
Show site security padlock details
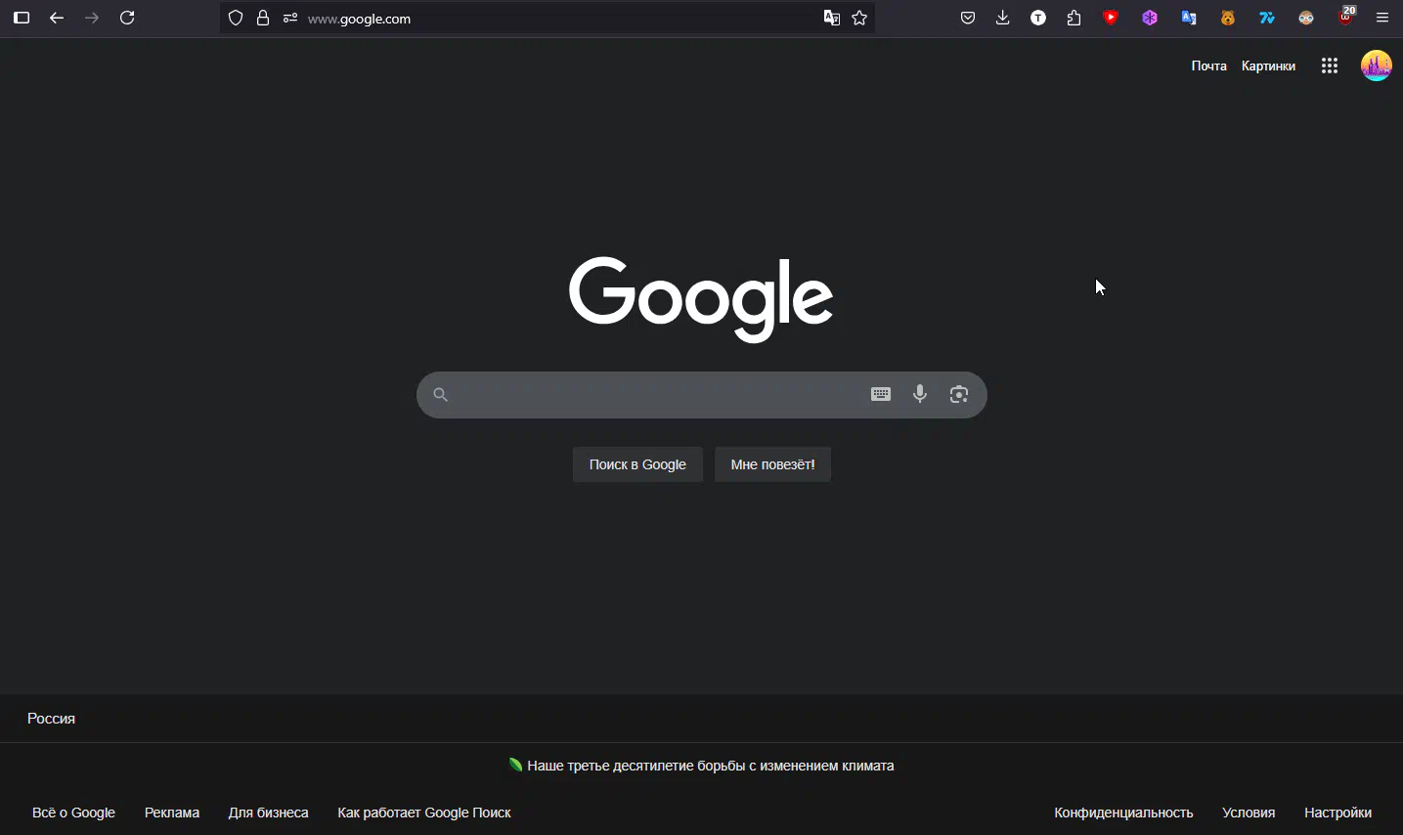click(x=263, y=18)
